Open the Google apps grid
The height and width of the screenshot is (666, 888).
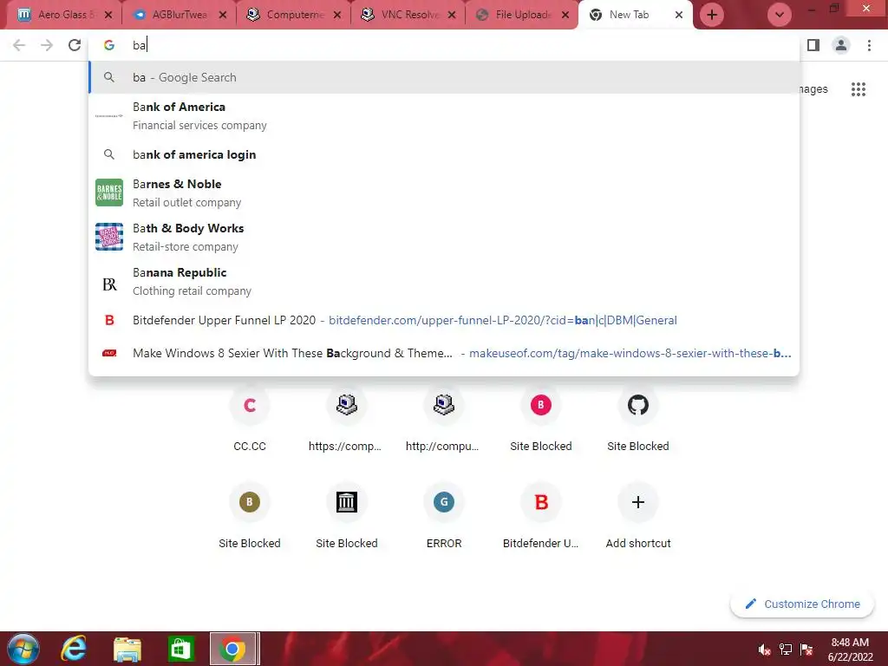click(x=859, y=89)
